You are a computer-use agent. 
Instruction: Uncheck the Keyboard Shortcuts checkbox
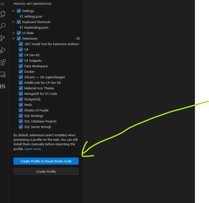(19, 22)
